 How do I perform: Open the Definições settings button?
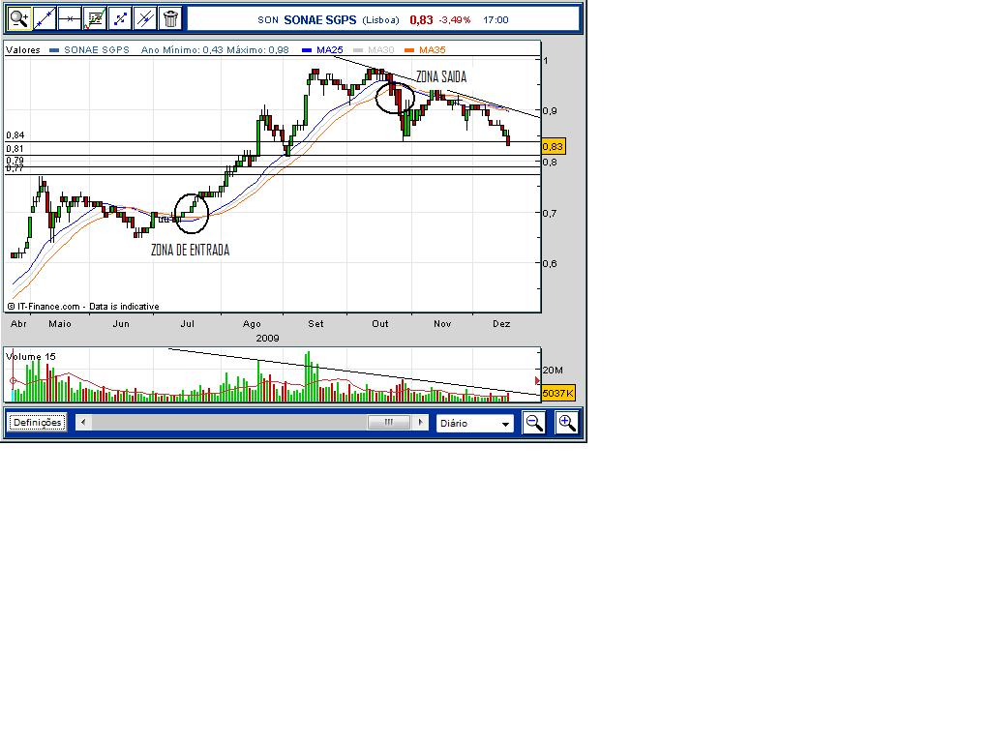[x=38, y=422]
